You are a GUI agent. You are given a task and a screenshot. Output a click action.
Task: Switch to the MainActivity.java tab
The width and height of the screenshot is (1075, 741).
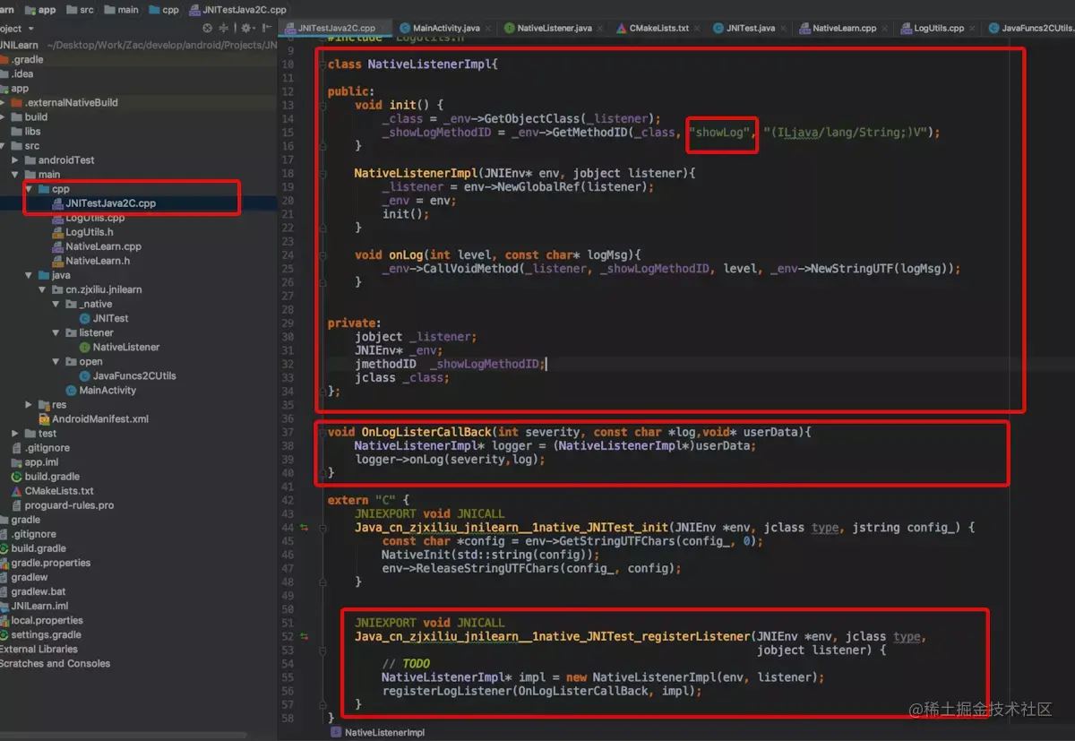[444, 29]
